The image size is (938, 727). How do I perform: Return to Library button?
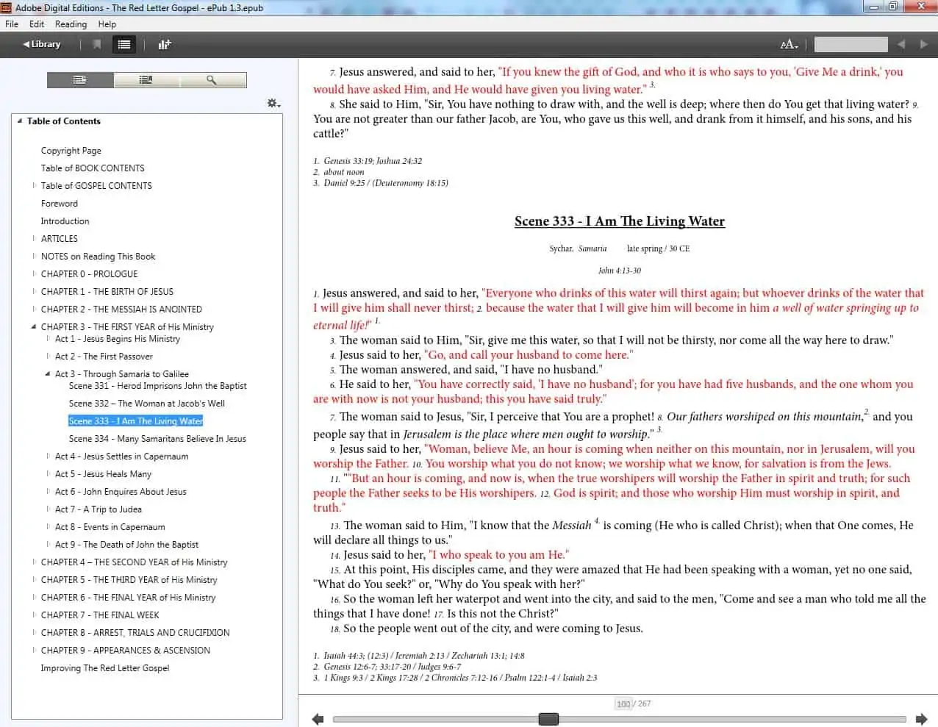click(42, 44)
